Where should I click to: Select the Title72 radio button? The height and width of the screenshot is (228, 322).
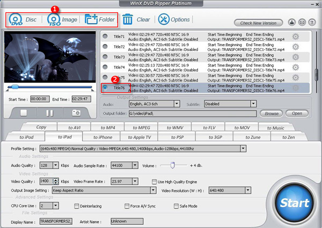(x=105, y=47)
